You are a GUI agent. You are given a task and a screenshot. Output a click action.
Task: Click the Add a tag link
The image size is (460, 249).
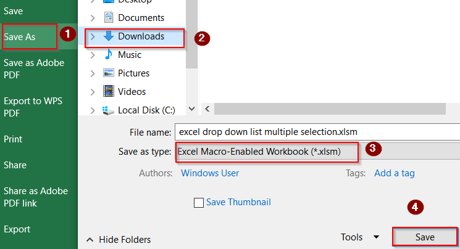[x=394, y=173]
